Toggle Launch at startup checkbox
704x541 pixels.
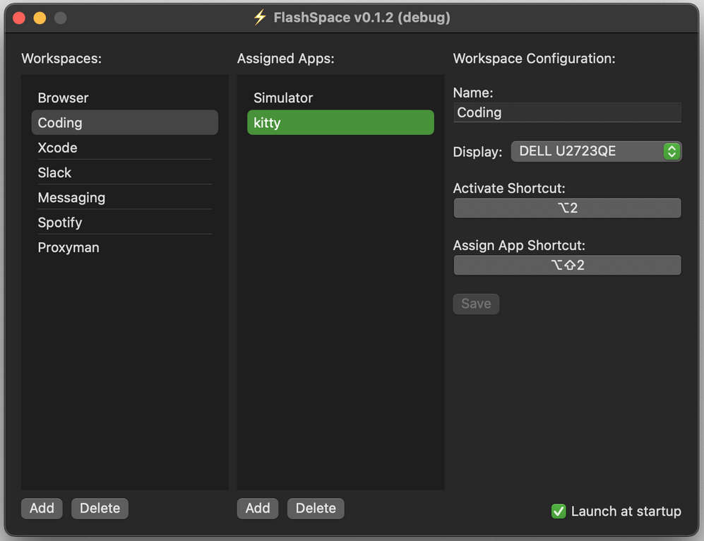point(559,511)
